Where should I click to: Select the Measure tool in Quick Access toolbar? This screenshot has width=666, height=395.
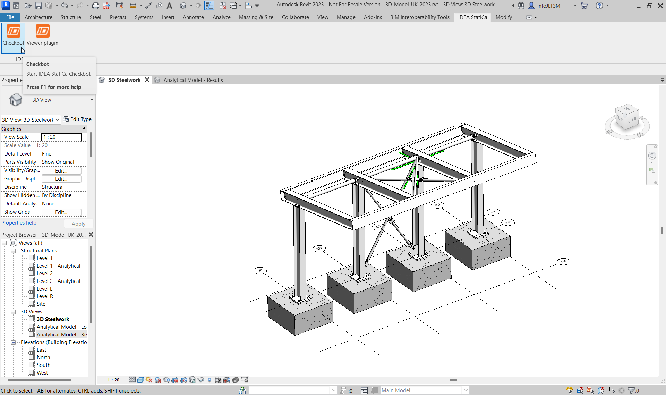(x=134, y=5)
